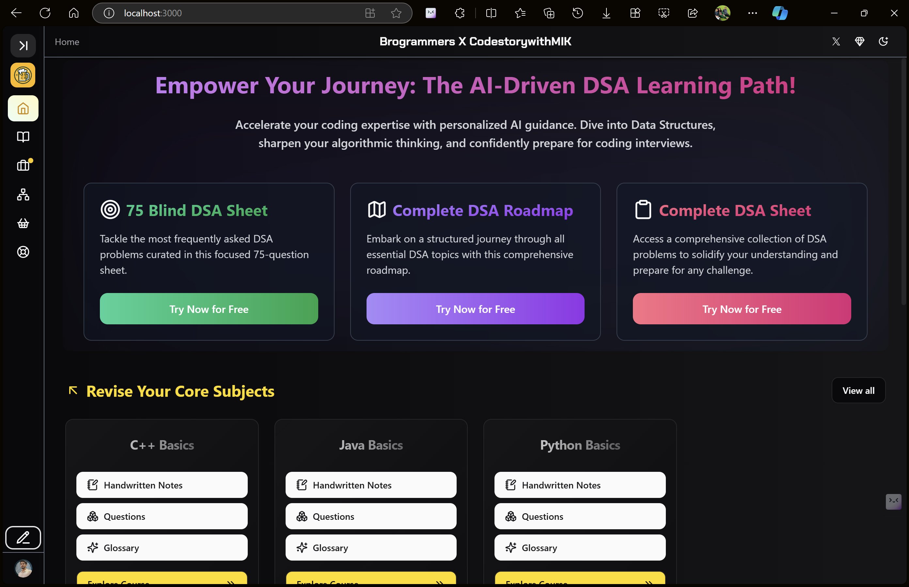The height and width of the screenshot is (587, 909).
Task: Open Java Basics Glossary
Action: [x=370, y=548]
